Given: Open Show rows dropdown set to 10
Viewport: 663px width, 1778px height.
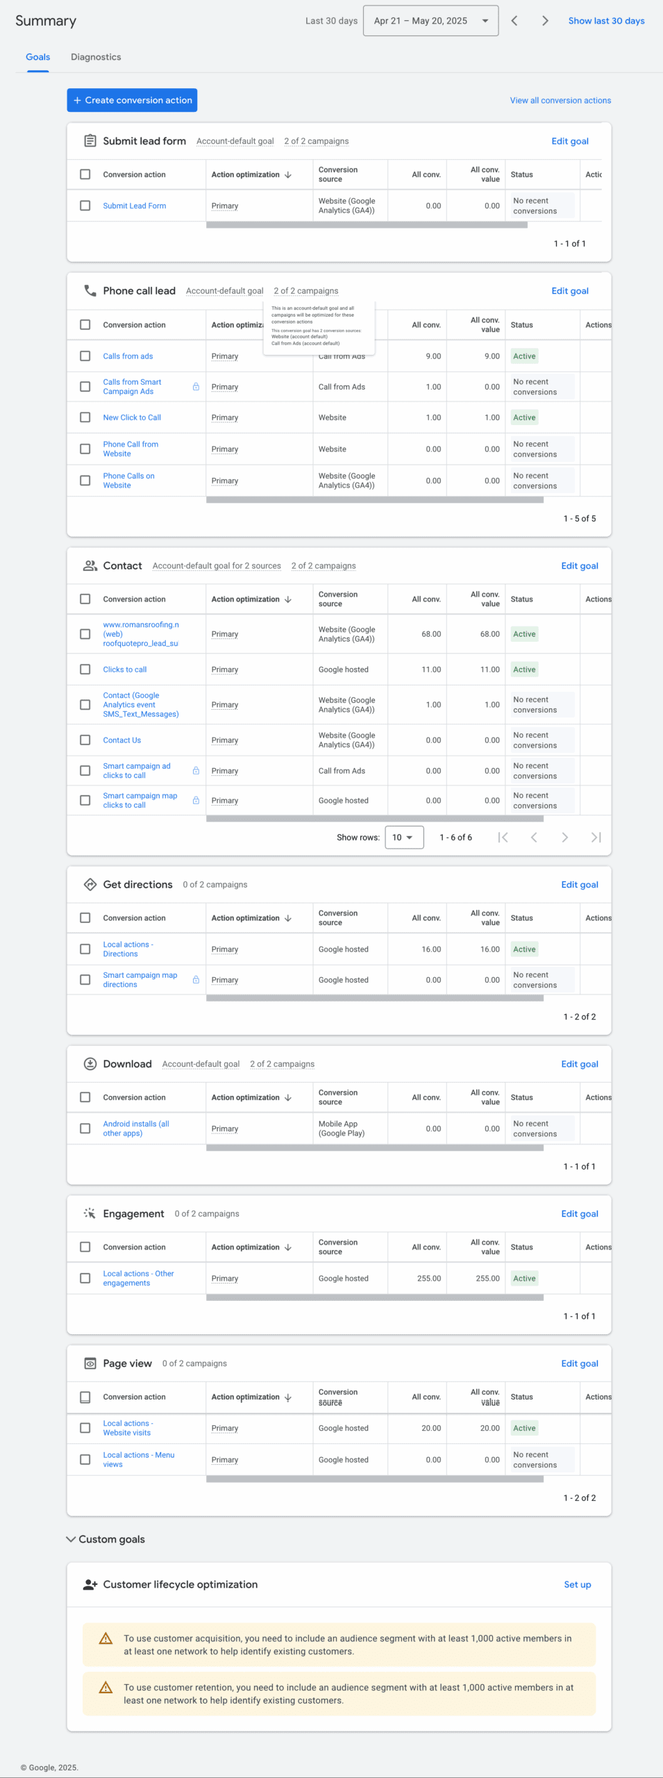Looking at the screenshot, I should click(404, 838).
